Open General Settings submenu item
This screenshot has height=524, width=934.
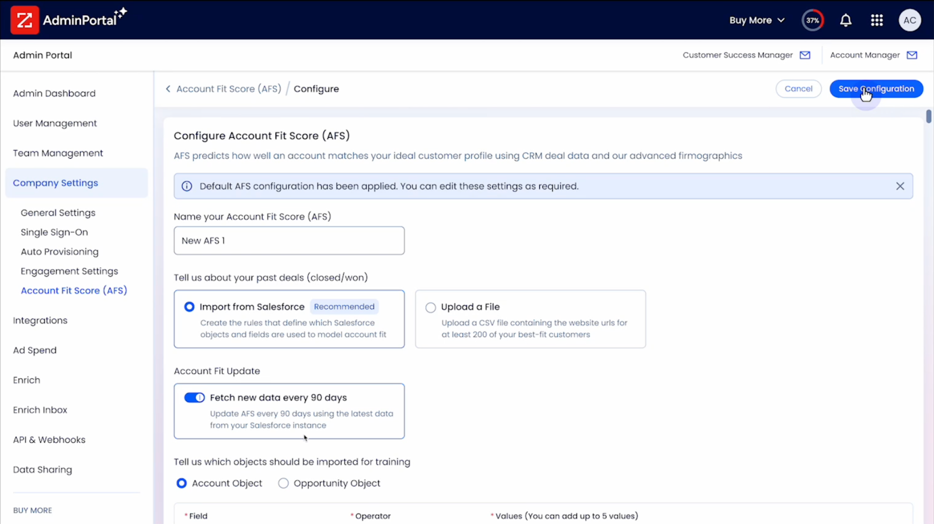tap(58, 213)
